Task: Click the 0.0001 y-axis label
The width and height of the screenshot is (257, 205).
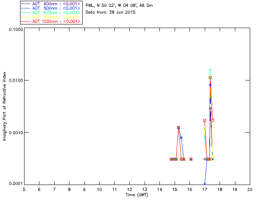Action: click(16, 184)
